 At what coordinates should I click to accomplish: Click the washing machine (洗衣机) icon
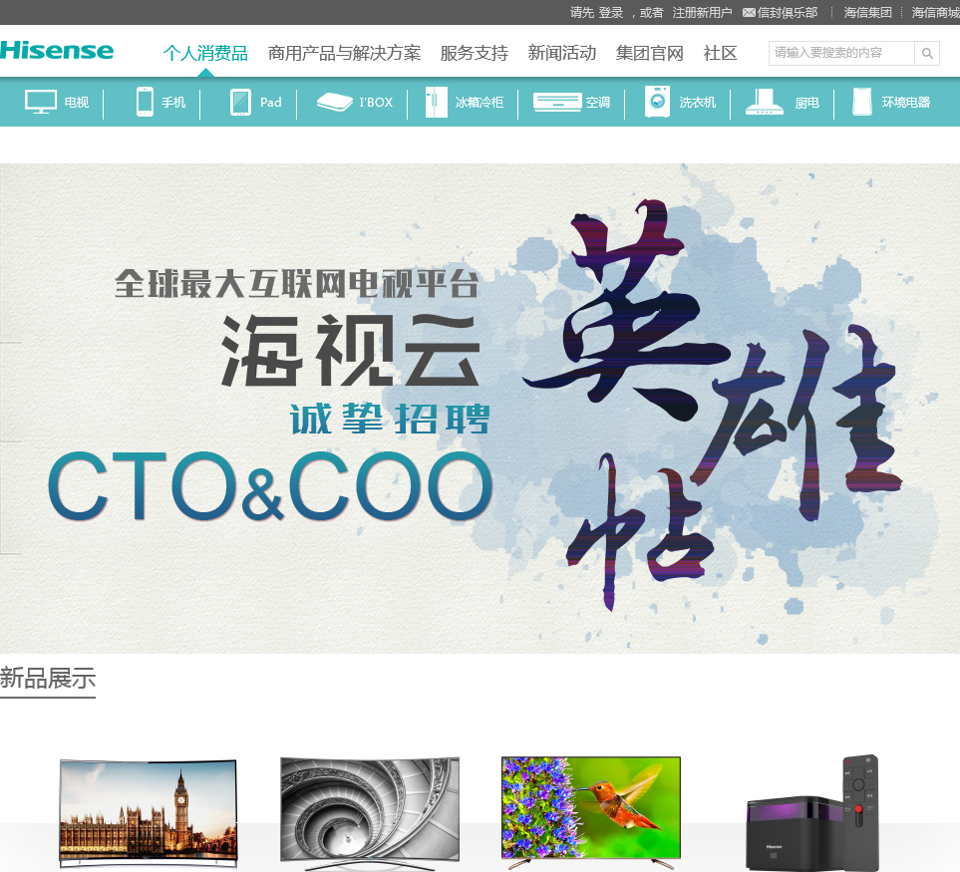[x=657, y=102]
